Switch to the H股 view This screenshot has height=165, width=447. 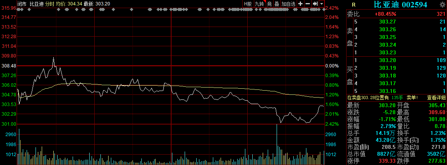(248, 4)
